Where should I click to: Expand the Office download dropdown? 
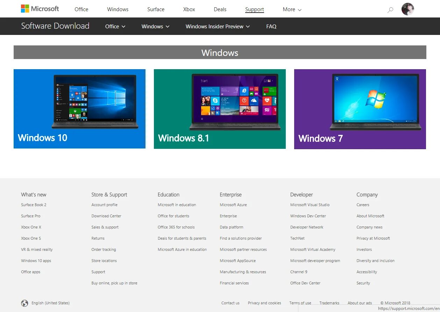coord(115,26)
